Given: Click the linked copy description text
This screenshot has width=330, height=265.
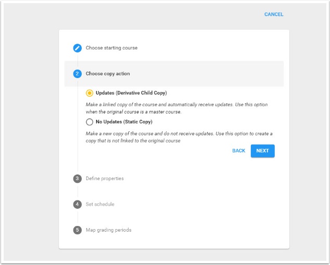Looking at the screenshot, I should point(177,108).
